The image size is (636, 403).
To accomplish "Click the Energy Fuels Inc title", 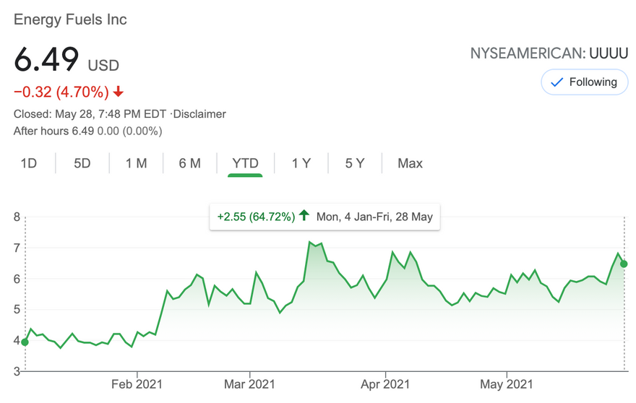I will point(70,19).
